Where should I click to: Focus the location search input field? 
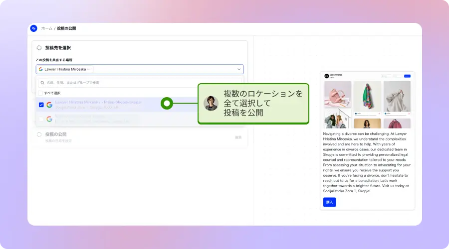click(x=140, y=83)
